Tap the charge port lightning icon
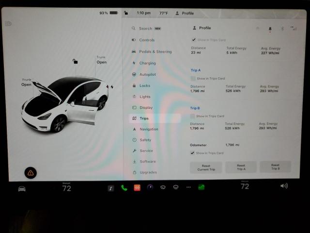Viewport: 310px width, 233px height. click(x=112, y=87)
